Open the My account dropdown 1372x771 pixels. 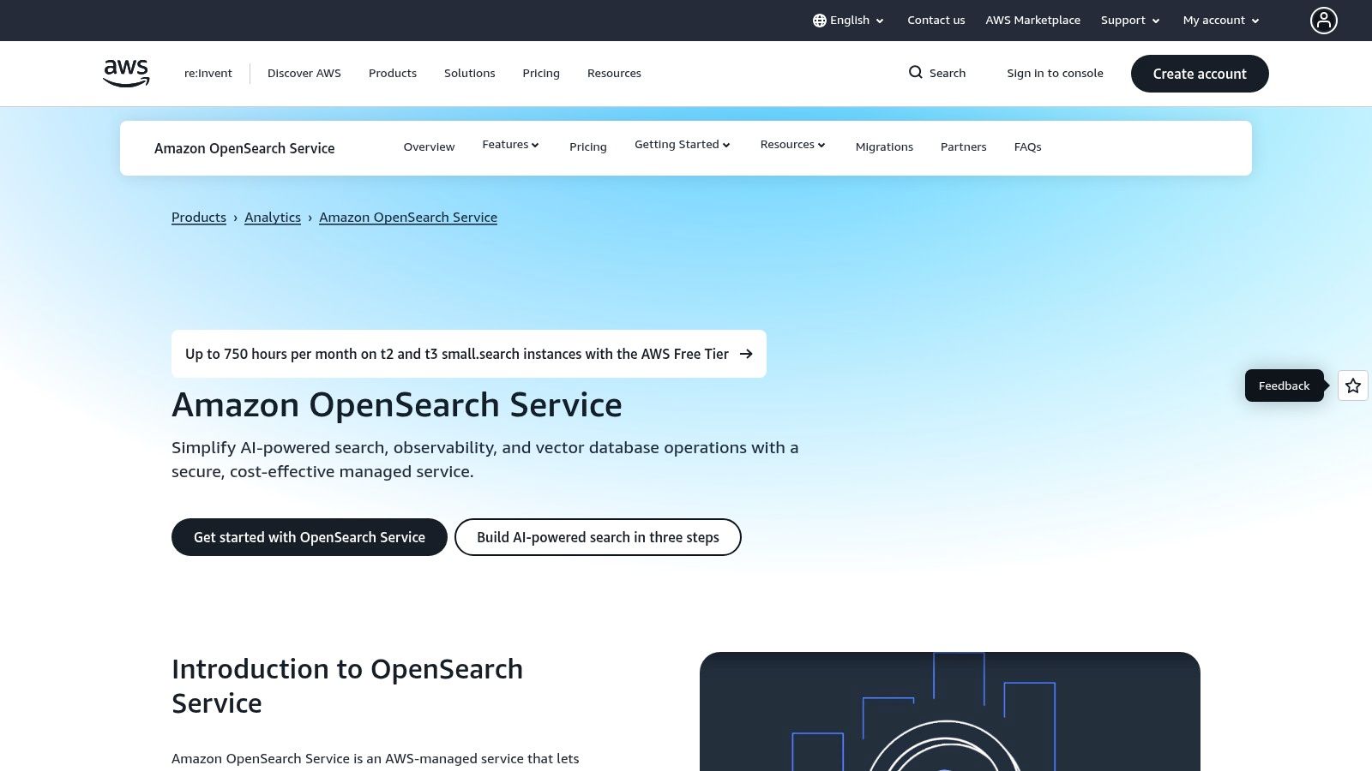click(x=1219, y=20)
